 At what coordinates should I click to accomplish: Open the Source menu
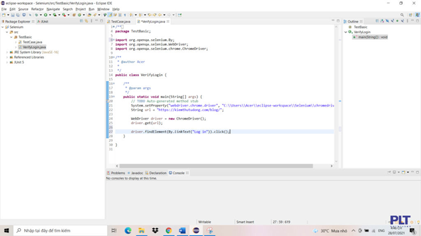coord(23,9)
